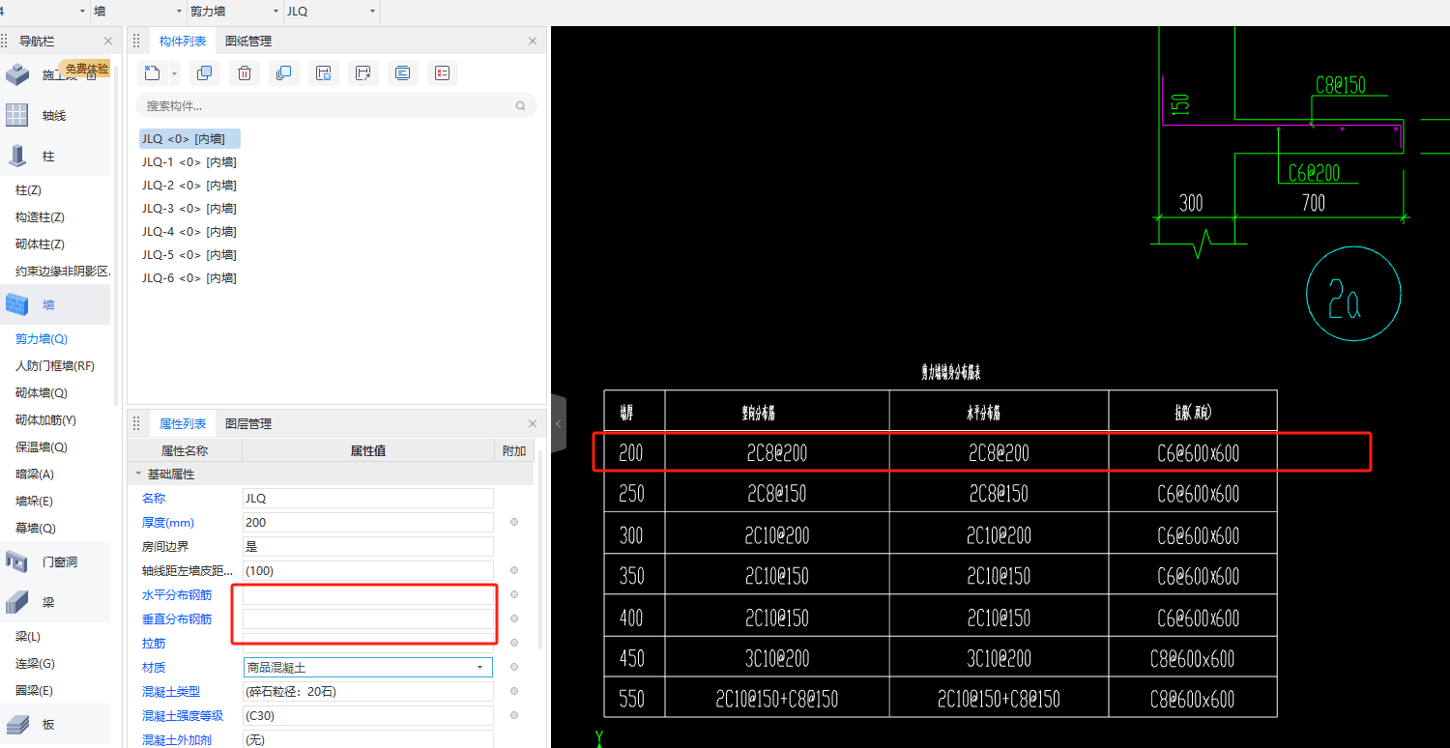Select 砌体柱(Z) in the navigation list
Image resolution: width=1450 pixels, height=748 pixels.
[41, 245]
